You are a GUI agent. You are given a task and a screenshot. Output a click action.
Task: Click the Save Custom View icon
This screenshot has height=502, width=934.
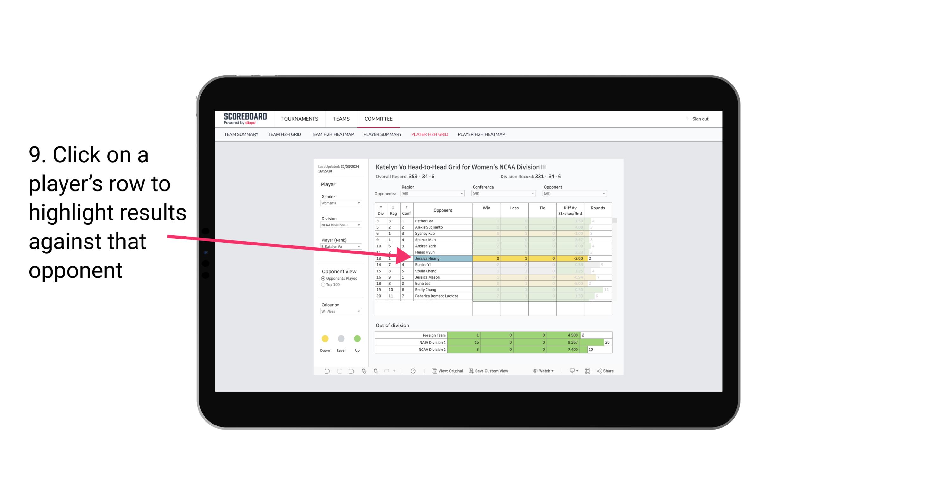[472, 372]
